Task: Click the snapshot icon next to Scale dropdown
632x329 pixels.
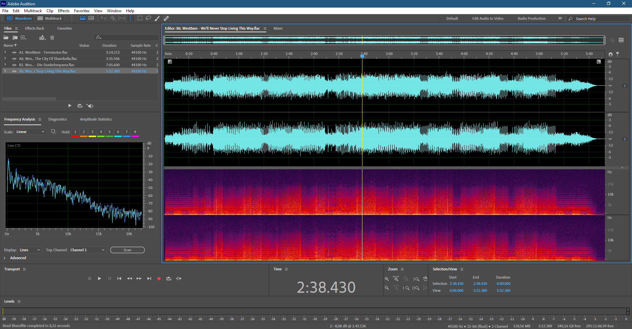Action: (53, 132)
